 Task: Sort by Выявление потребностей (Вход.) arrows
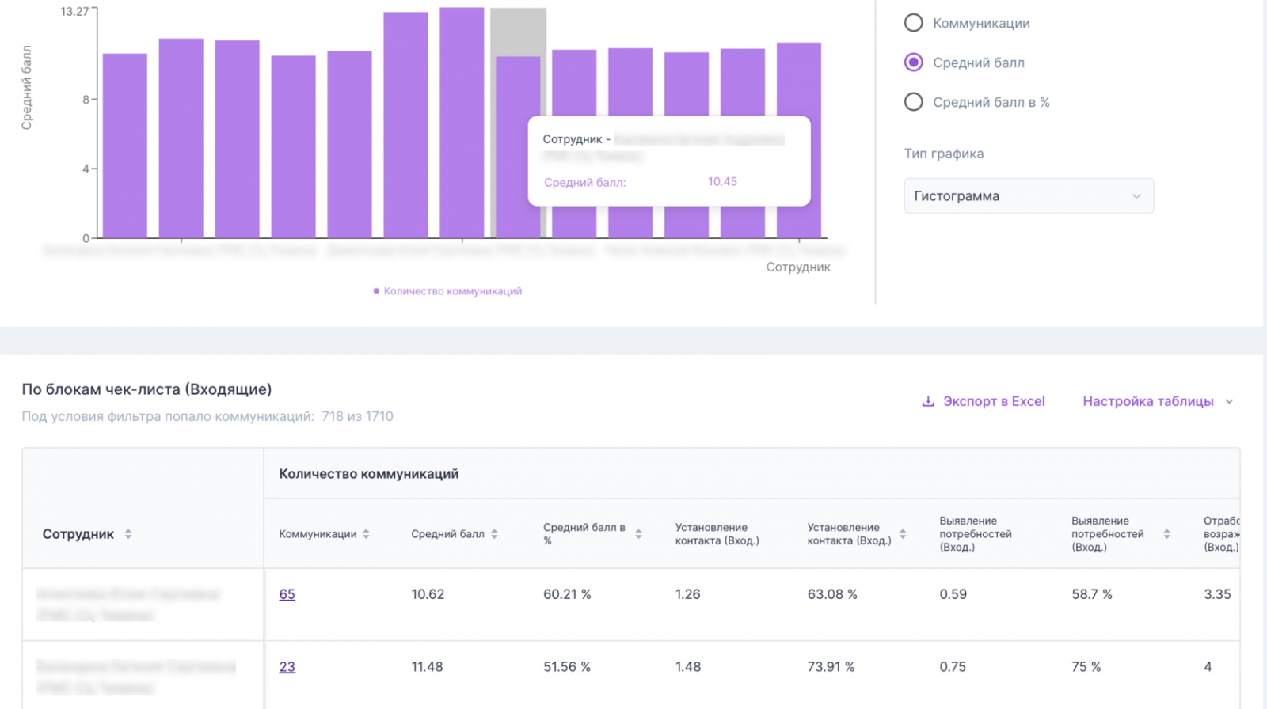pyautogui.click(x=1166, y=534)
